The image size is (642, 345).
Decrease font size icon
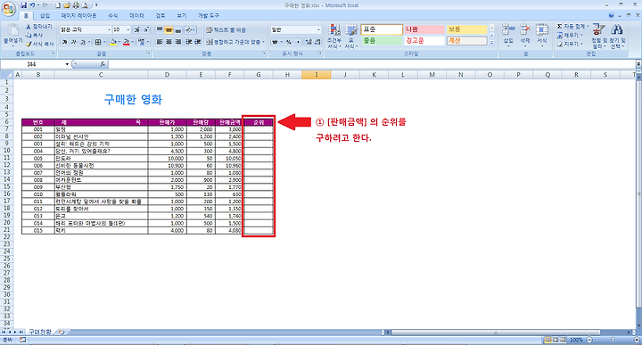146,30
